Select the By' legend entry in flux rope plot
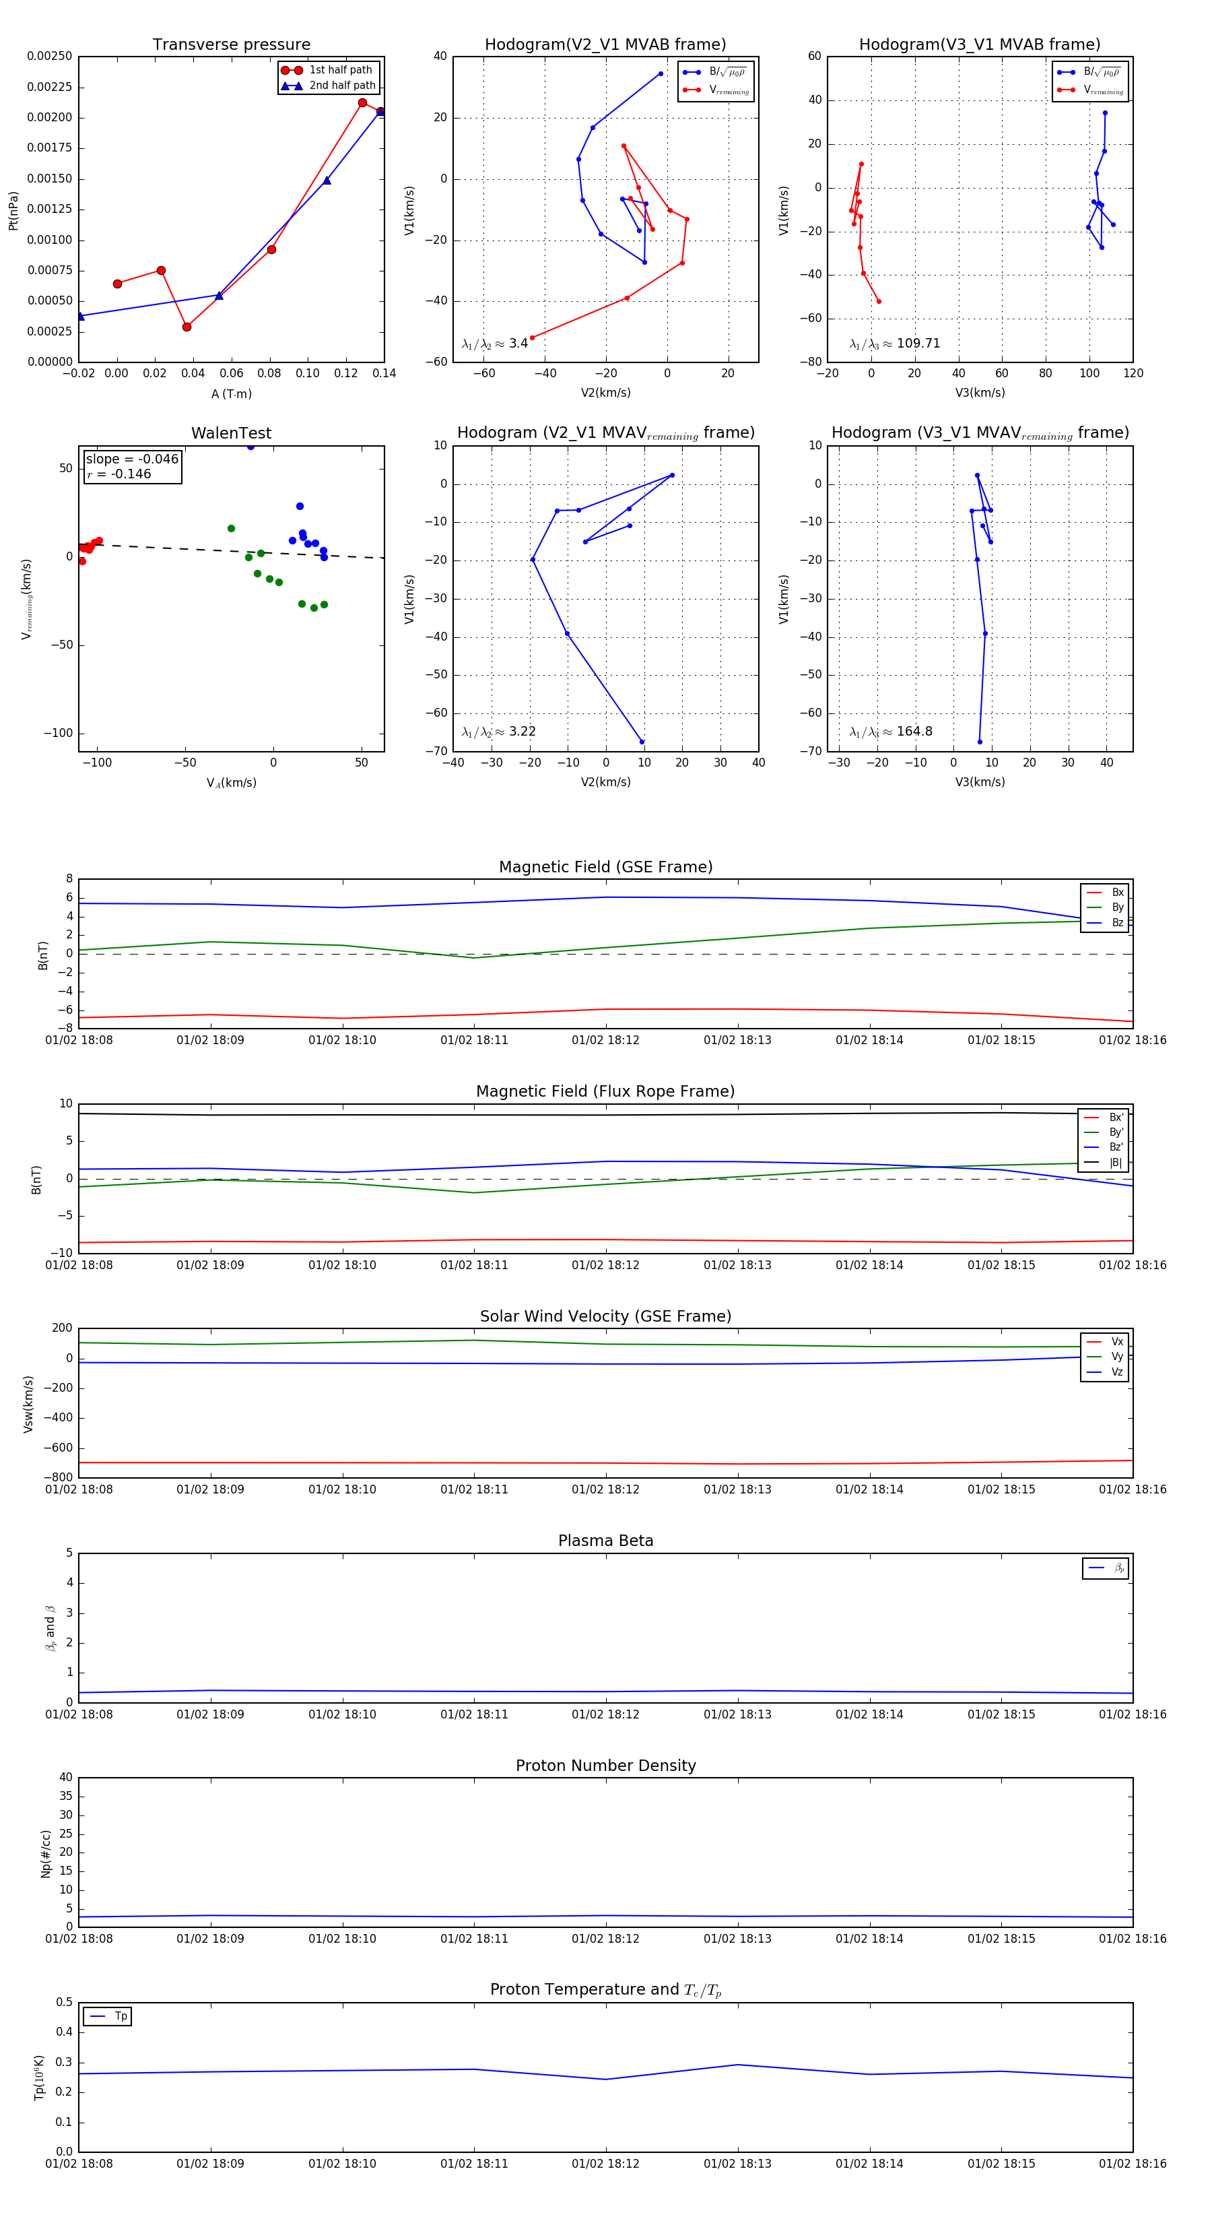Viewport: 1212px width, 2223px height. [x=1104, y=1132]
